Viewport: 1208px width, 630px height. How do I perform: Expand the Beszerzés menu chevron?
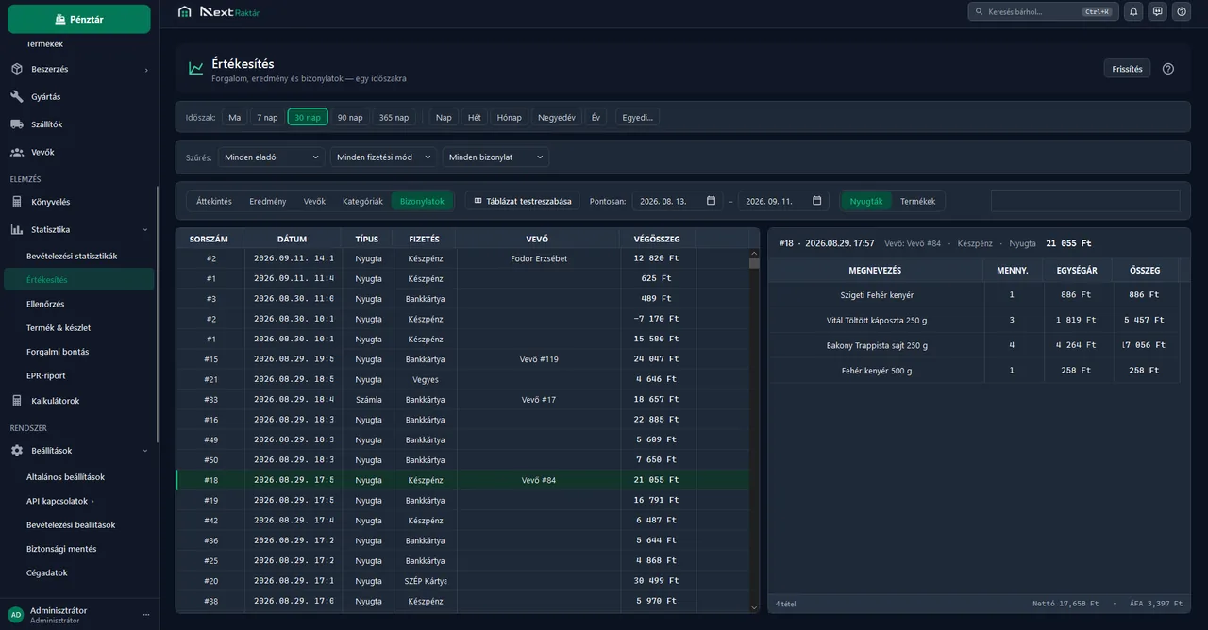click(x=146, y=70)
